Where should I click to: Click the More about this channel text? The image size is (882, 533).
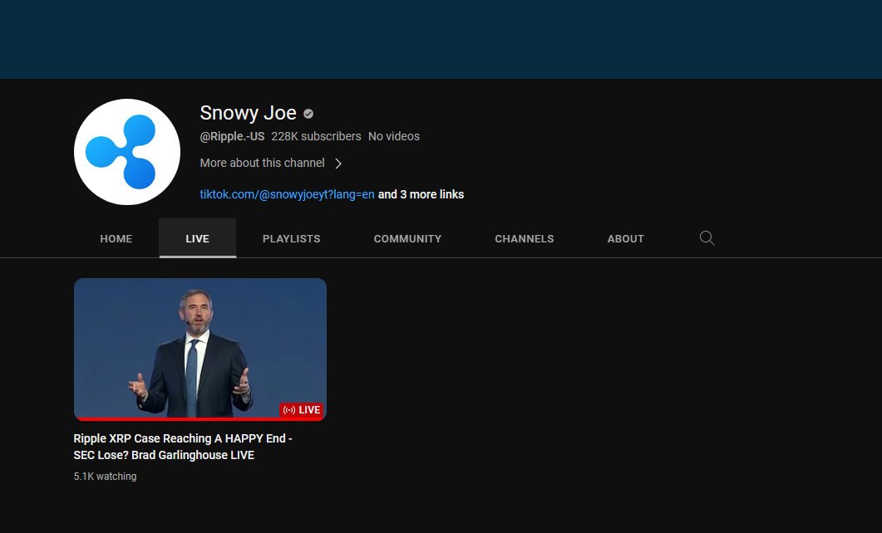262,163
